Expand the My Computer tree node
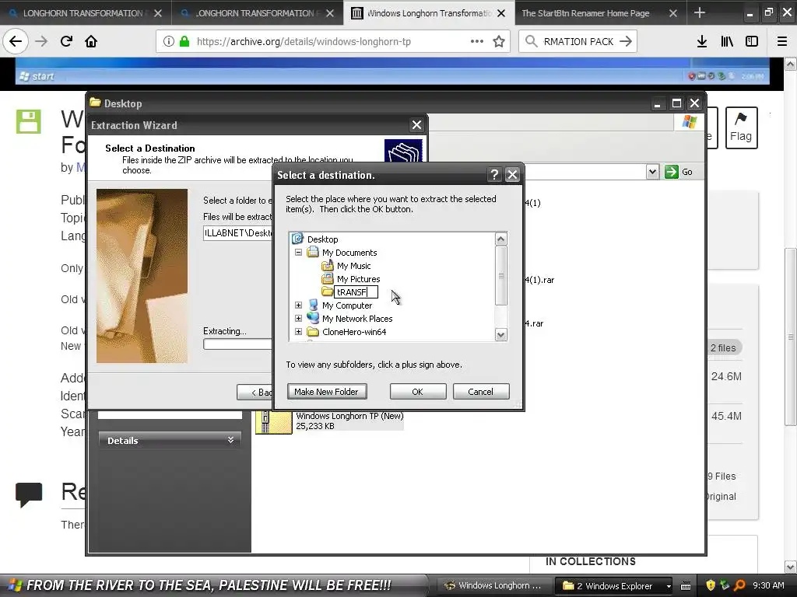This screenshot has height=597, width=797. pos(298,305)
